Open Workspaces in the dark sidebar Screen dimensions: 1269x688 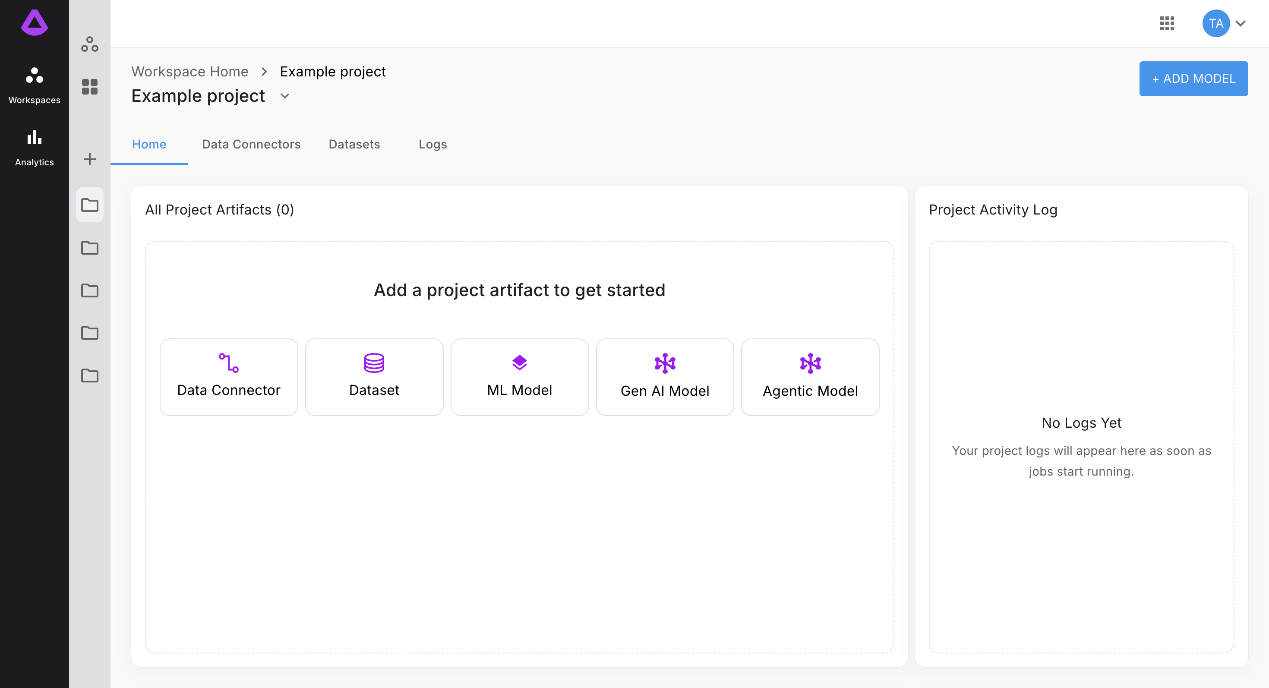coord(34,86)
